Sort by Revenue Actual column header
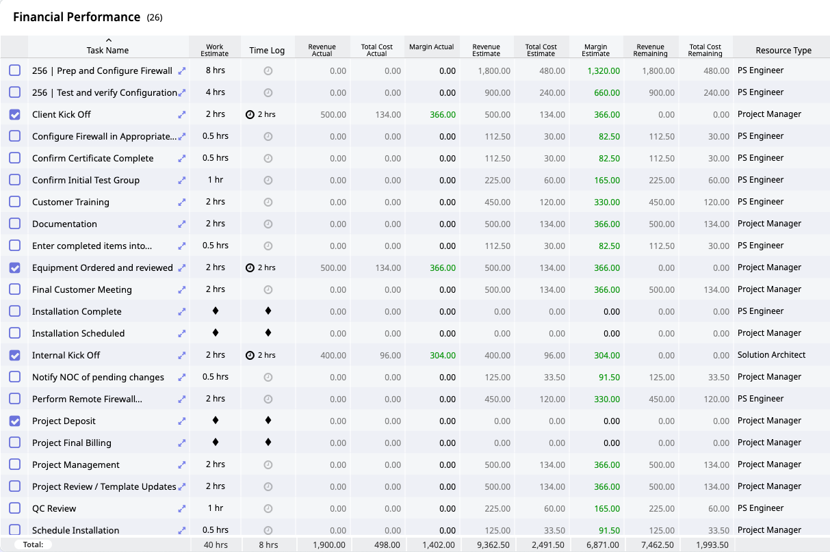Screen dimensions: 830x552 point(322,47)
